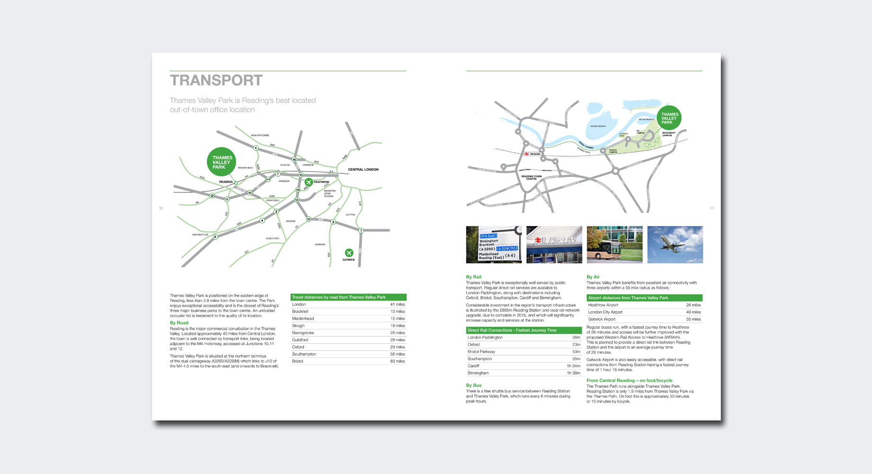Image resolution: width=872 pixels, height=474 pixels.
Task: Click the TRANSPORT page heading
Action: click(216, 81)
